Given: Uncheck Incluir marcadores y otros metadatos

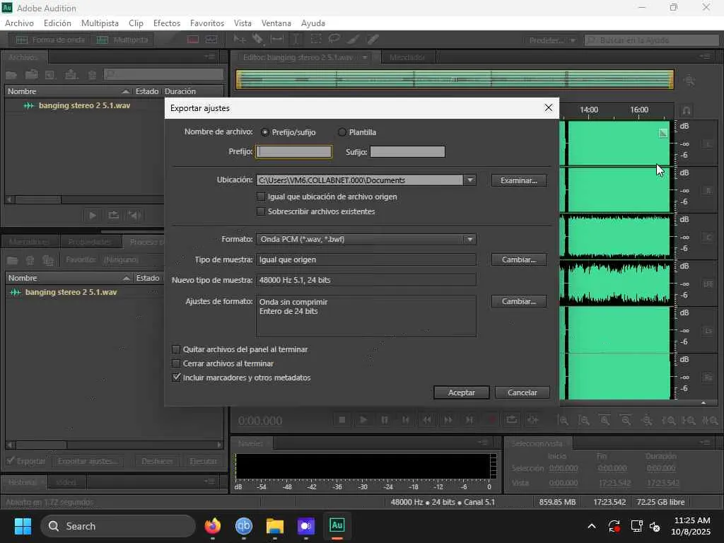Looking at the screenshot, I should coord(177,378).
